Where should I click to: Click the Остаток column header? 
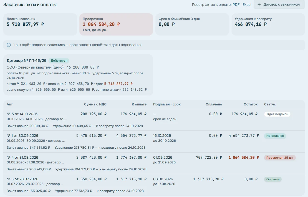[251, 104]
